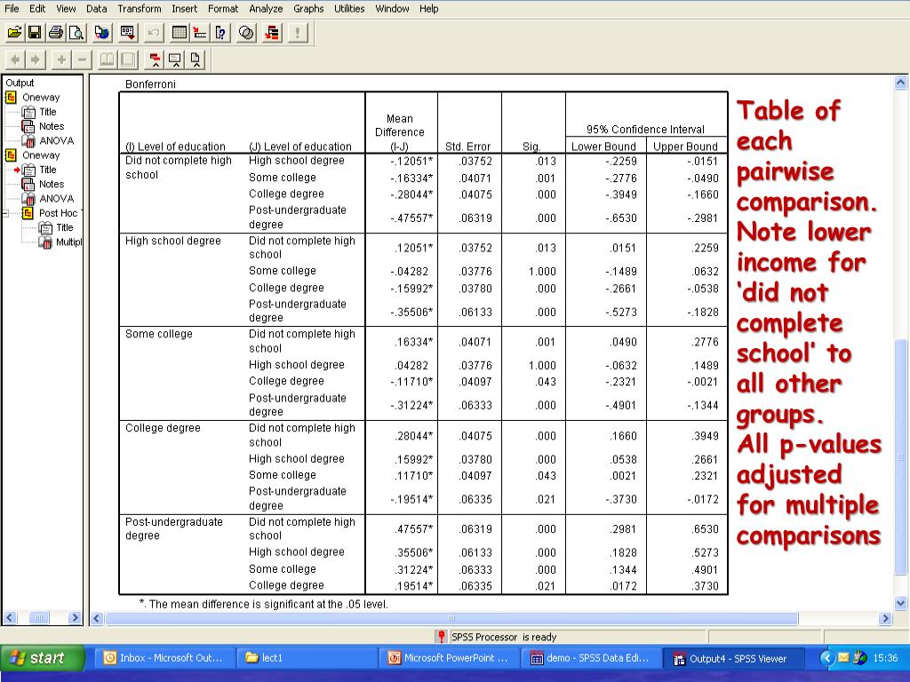Click outline pane scroll left arrow

tap(9, 618)
